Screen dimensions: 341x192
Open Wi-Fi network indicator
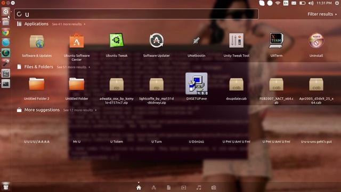278,3
